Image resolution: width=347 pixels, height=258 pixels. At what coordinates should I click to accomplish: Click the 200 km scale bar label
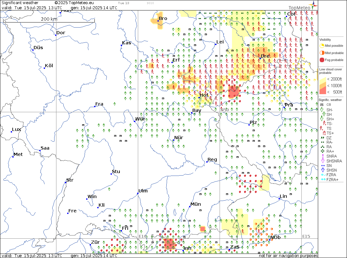[49, 19]
